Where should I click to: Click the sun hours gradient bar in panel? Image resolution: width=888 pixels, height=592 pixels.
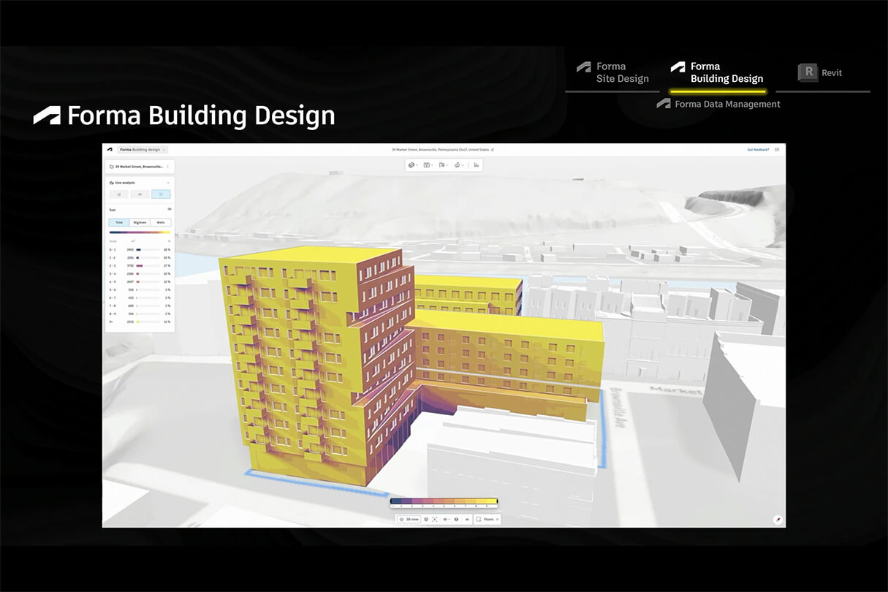coord(140,232)
